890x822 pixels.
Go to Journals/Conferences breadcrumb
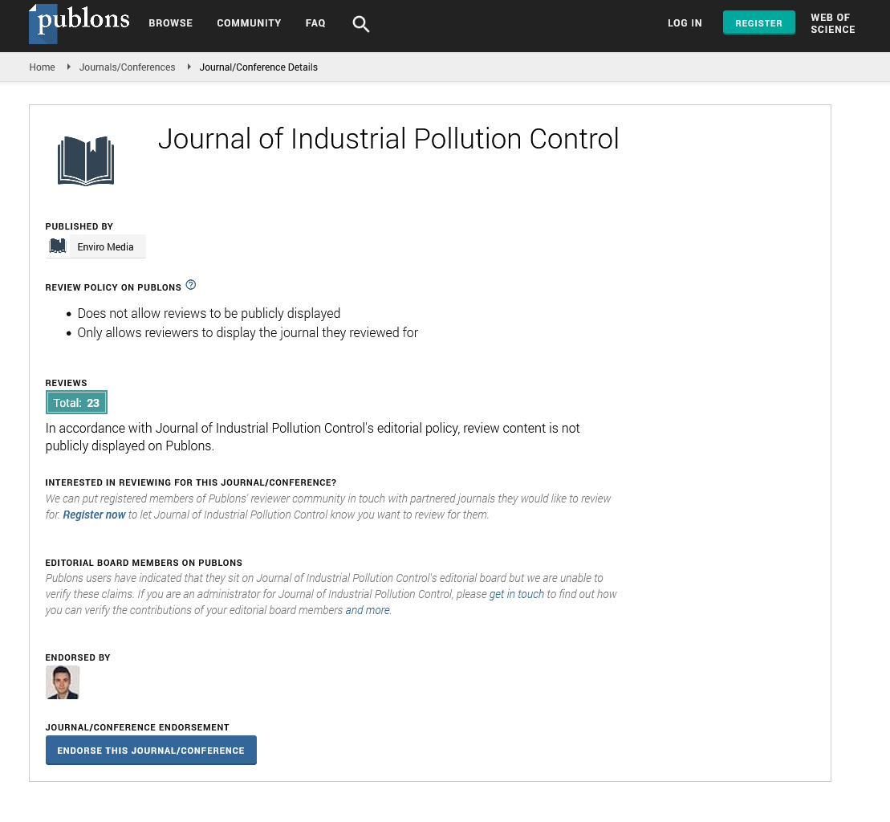pyautogui.click(x=127, y=67)
